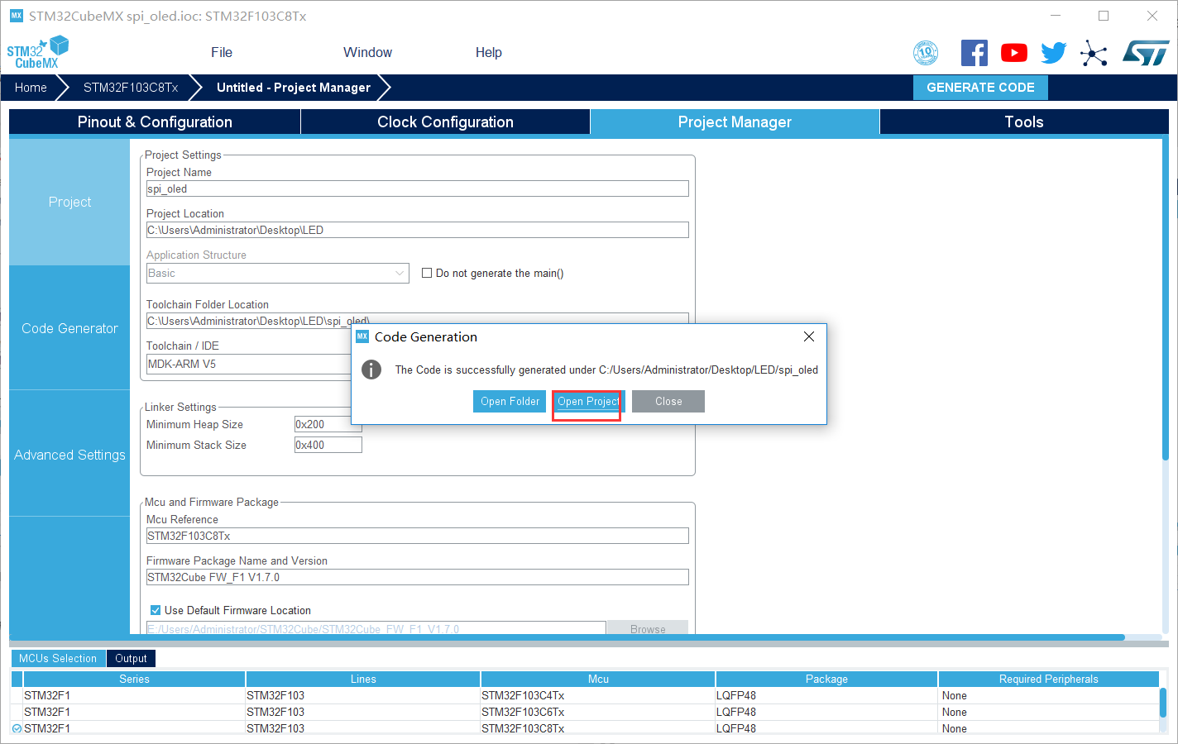Open the ST 10th anniversary badge icon
Image resolution: width=1178 pixels, height=744 pixels.
926,53
